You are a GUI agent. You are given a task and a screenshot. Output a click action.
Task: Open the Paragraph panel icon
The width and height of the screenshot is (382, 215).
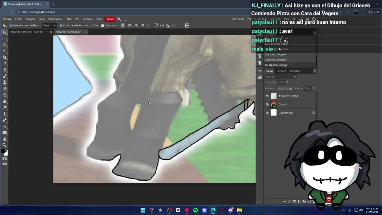click(259, 63)
